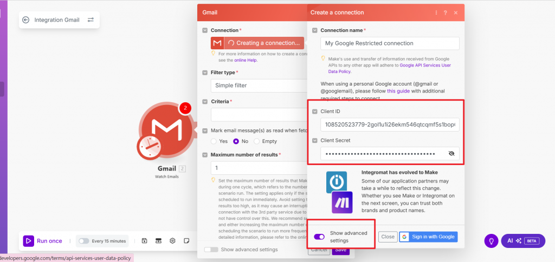Viewport: 555px width, 262px height.
Task: Click the Integration Gmail scenario title
Action: (x=57, y=20)
